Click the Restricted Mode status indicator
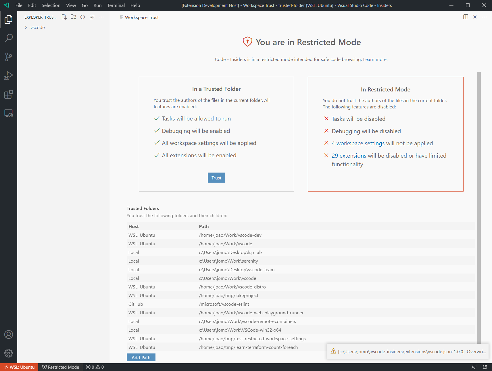 [61, 367]
